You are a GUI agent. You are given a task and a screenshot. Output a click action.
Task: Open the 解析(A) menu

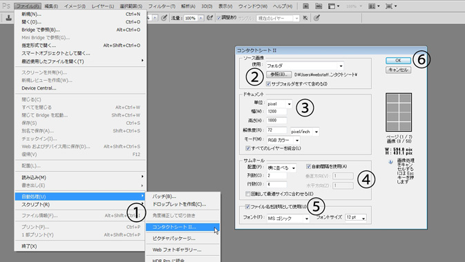pyautogui.click(x=189, y=6)
